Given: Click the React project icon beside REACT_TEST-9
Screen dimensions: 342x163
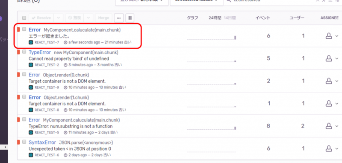Looking at the screenshot, I should 31,87.
